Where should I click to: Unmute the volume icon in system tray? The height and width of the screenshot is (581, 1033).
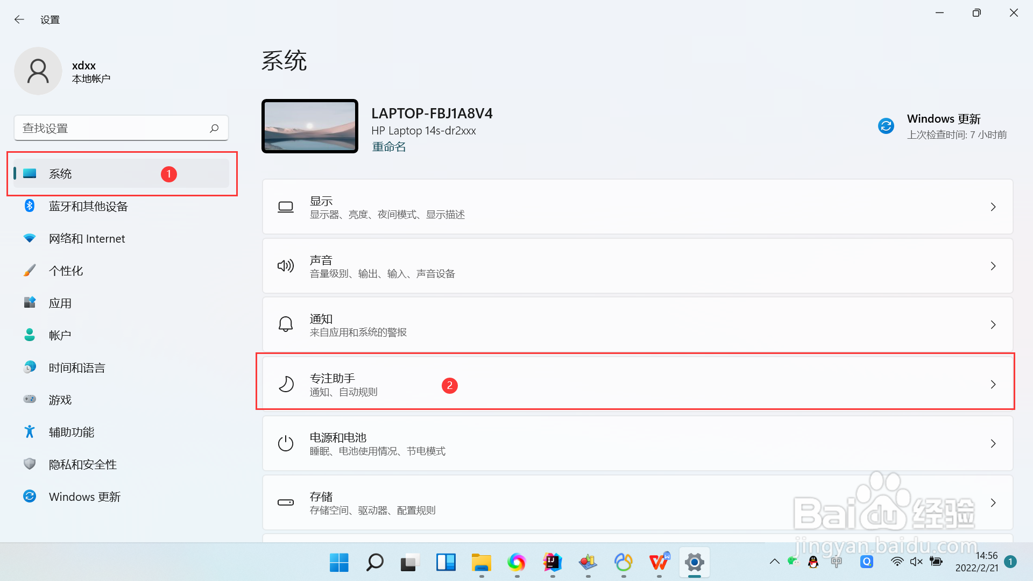916,561
